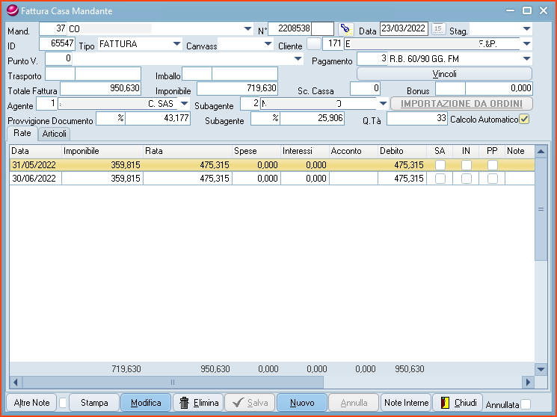The width and height of the screenshot is (557, 417).
Task: Check the PP box for 30/06/2022 row
Action: 493,179
